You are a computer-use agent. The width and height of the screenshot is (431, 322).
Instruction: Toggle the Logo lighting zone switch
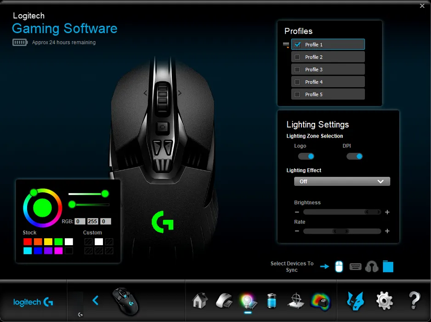tap(306, 156)
